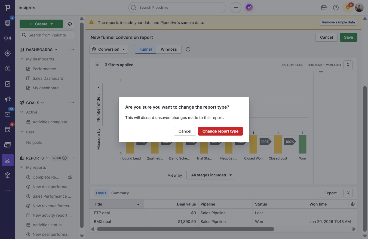Image resolution: width=368 pixels, height=239 pixels.
Task: Open the Activities calendar sidebar icon
Action: pyautogui.click(x=8, y=130)
